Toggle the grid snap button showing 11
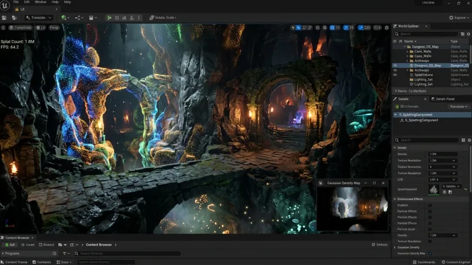The width and height of the screenshot is (472, 265). click(x=335, y=28)
